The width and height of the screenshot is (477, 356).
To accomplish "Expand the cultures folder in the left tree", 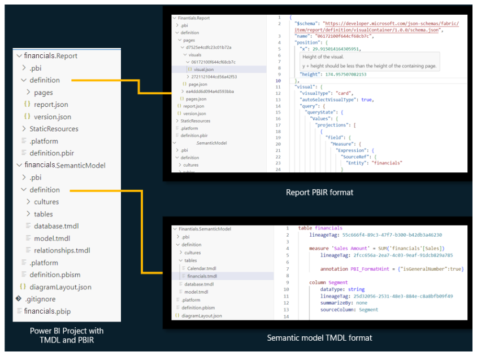I will click(x=29, y=202).
